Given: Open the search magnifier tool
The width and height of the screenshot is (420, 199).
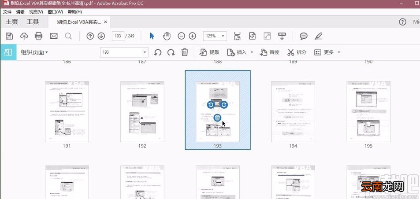Looking at the screenshot, I should tap(68, 36).
